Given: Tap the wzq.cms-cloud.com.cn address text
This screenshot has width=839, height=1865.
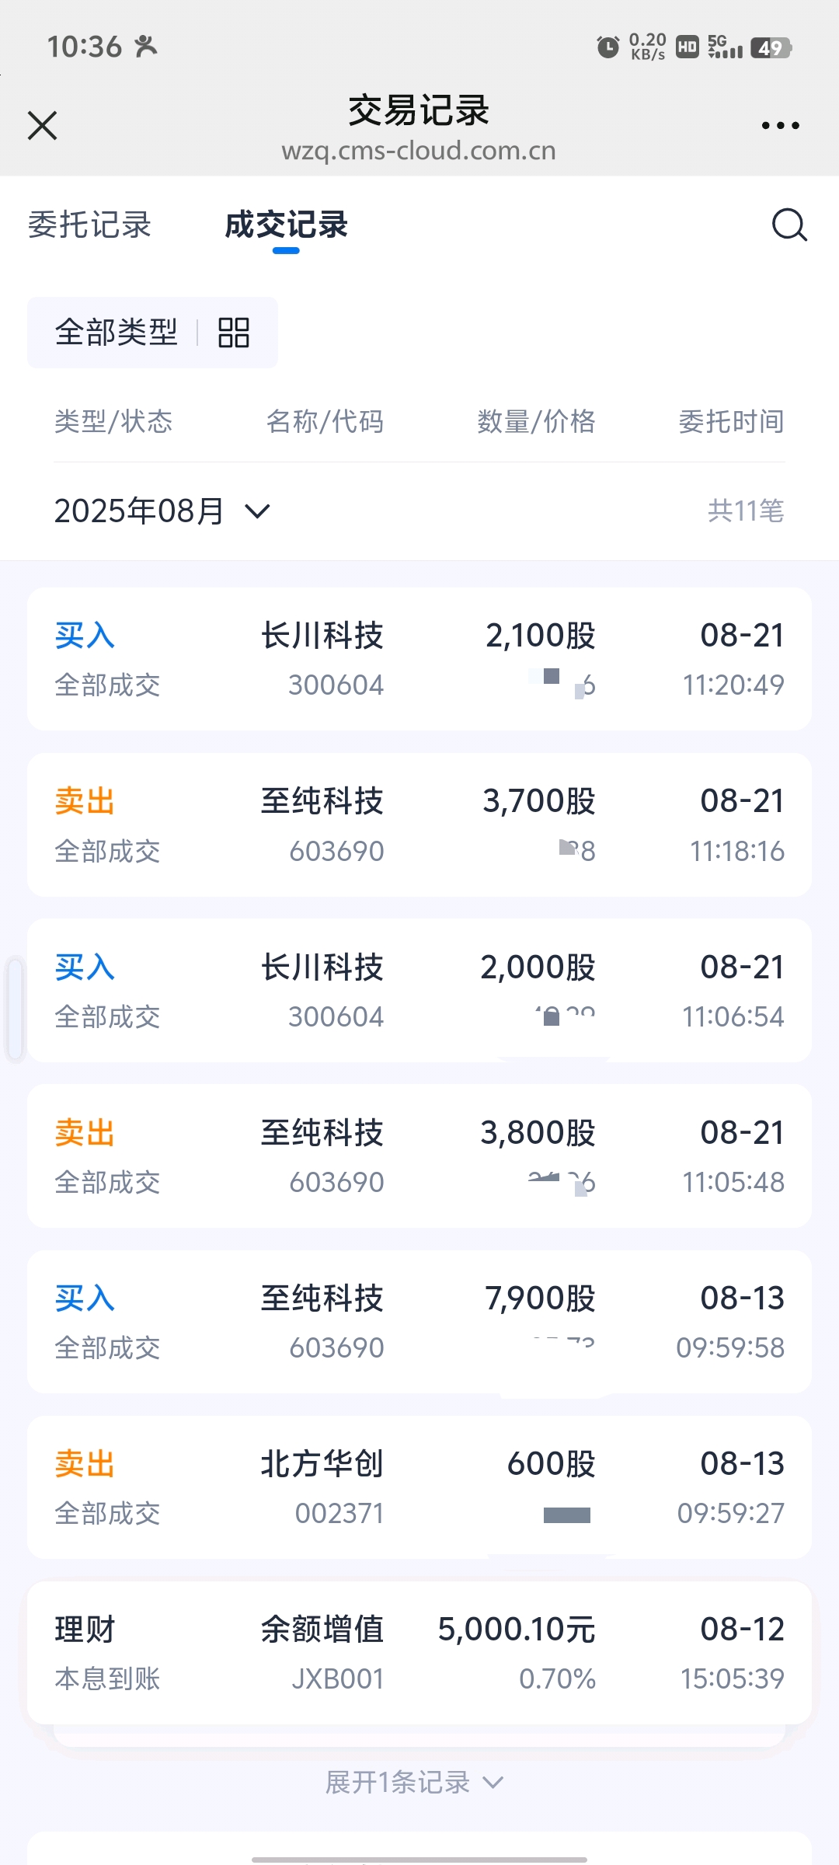Looking at the screenshot, I should coord(419,150).
